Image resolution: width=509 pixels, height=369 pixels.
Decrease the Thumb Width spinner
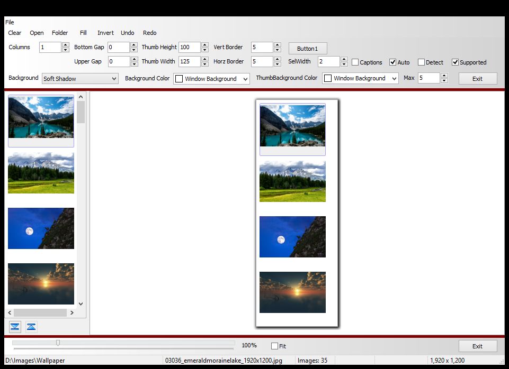tap(205, 64)
